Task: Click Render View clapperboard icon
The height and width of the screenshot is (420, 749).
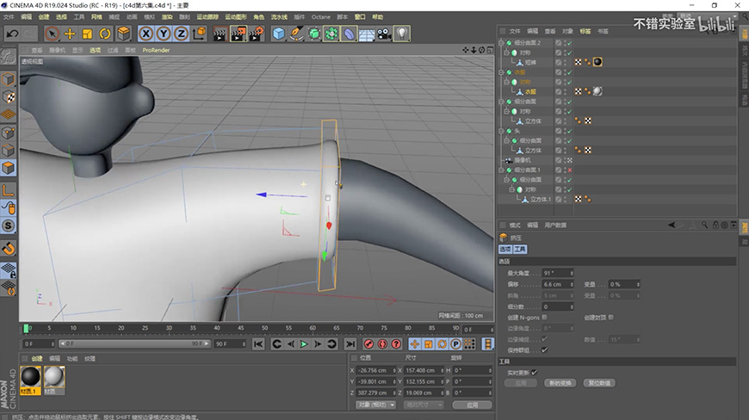Action: (x=220, y=34)
